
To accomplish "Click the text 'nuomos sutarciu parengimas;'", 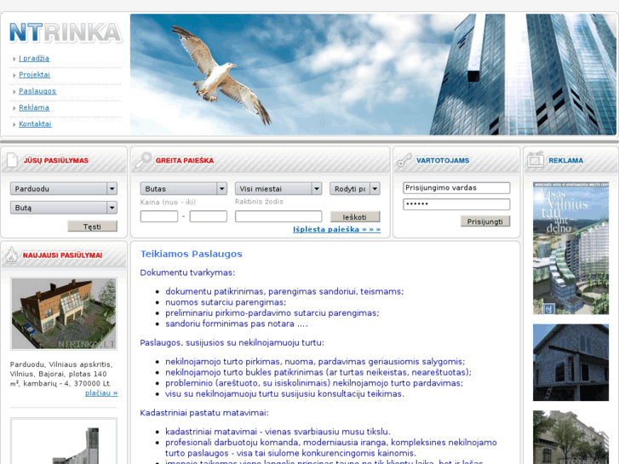I will [226, 302].
